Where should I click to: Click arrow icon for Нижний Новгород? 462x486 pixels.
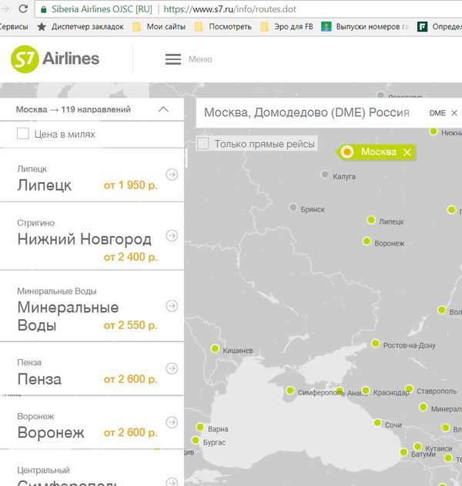coord(172,235)
